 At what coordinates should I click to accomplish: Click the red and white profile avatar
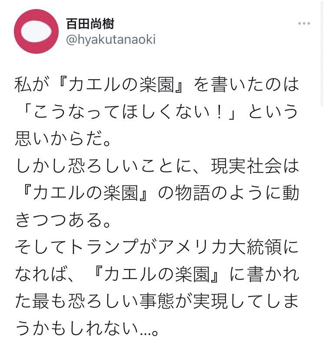[36, 31]
